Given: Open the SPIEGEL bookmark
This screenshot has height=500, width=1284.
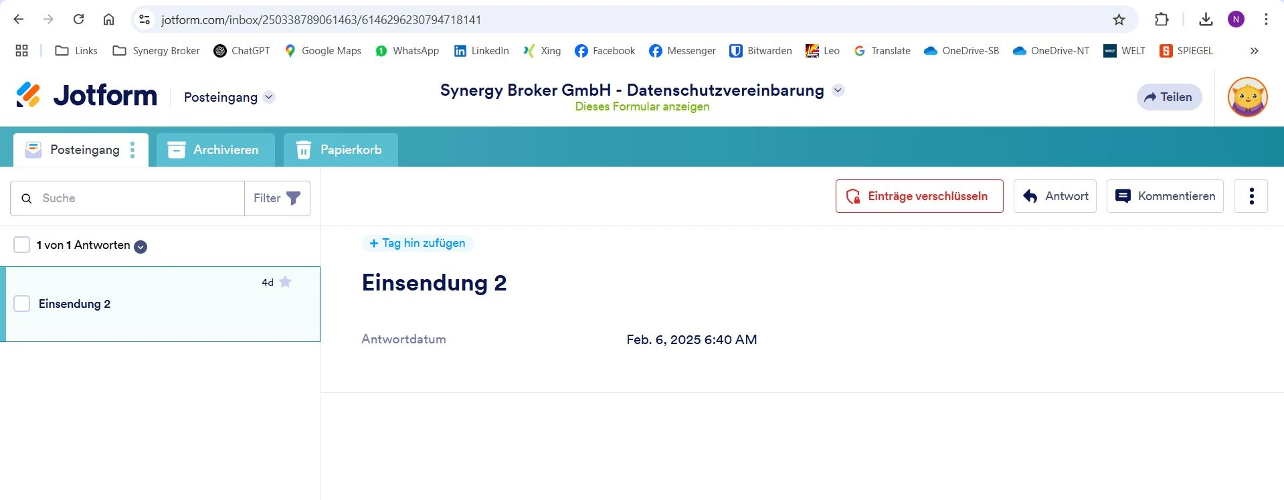Looking at the screenshot, I should point(1186,51).
